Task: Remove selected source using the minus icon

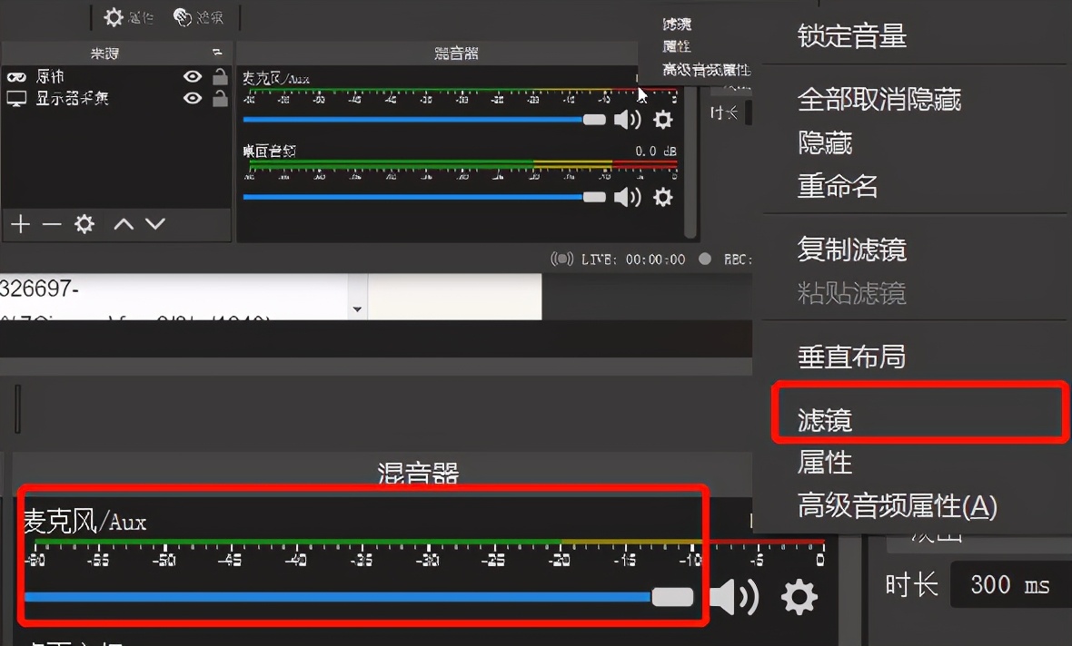Action: (51, 224)
